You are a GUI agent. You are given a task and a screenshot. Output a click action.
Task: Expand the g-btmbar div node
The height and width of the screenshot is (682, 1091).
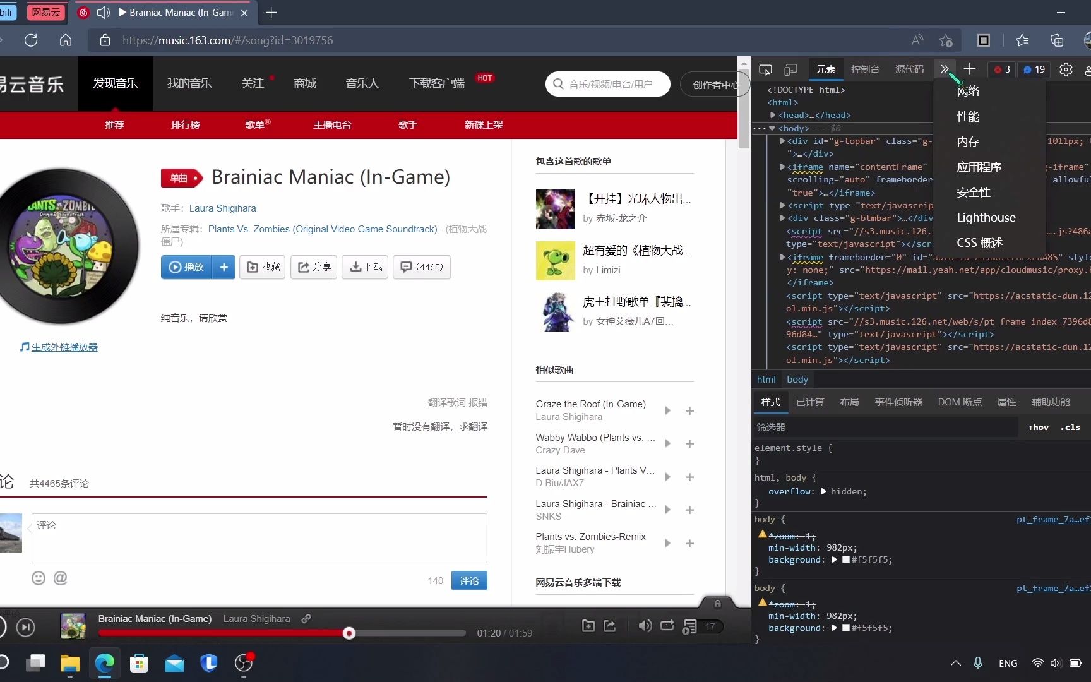[x=782, y=218]
